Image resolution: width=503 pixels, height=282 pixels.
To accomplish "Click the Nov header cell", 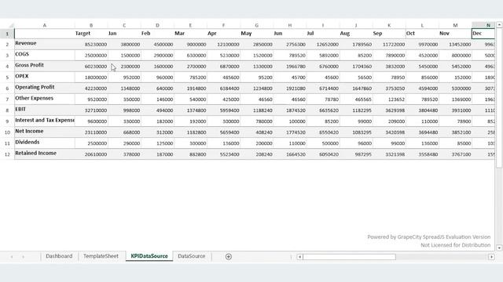I will pyautogui.click(x=455, y=33).
